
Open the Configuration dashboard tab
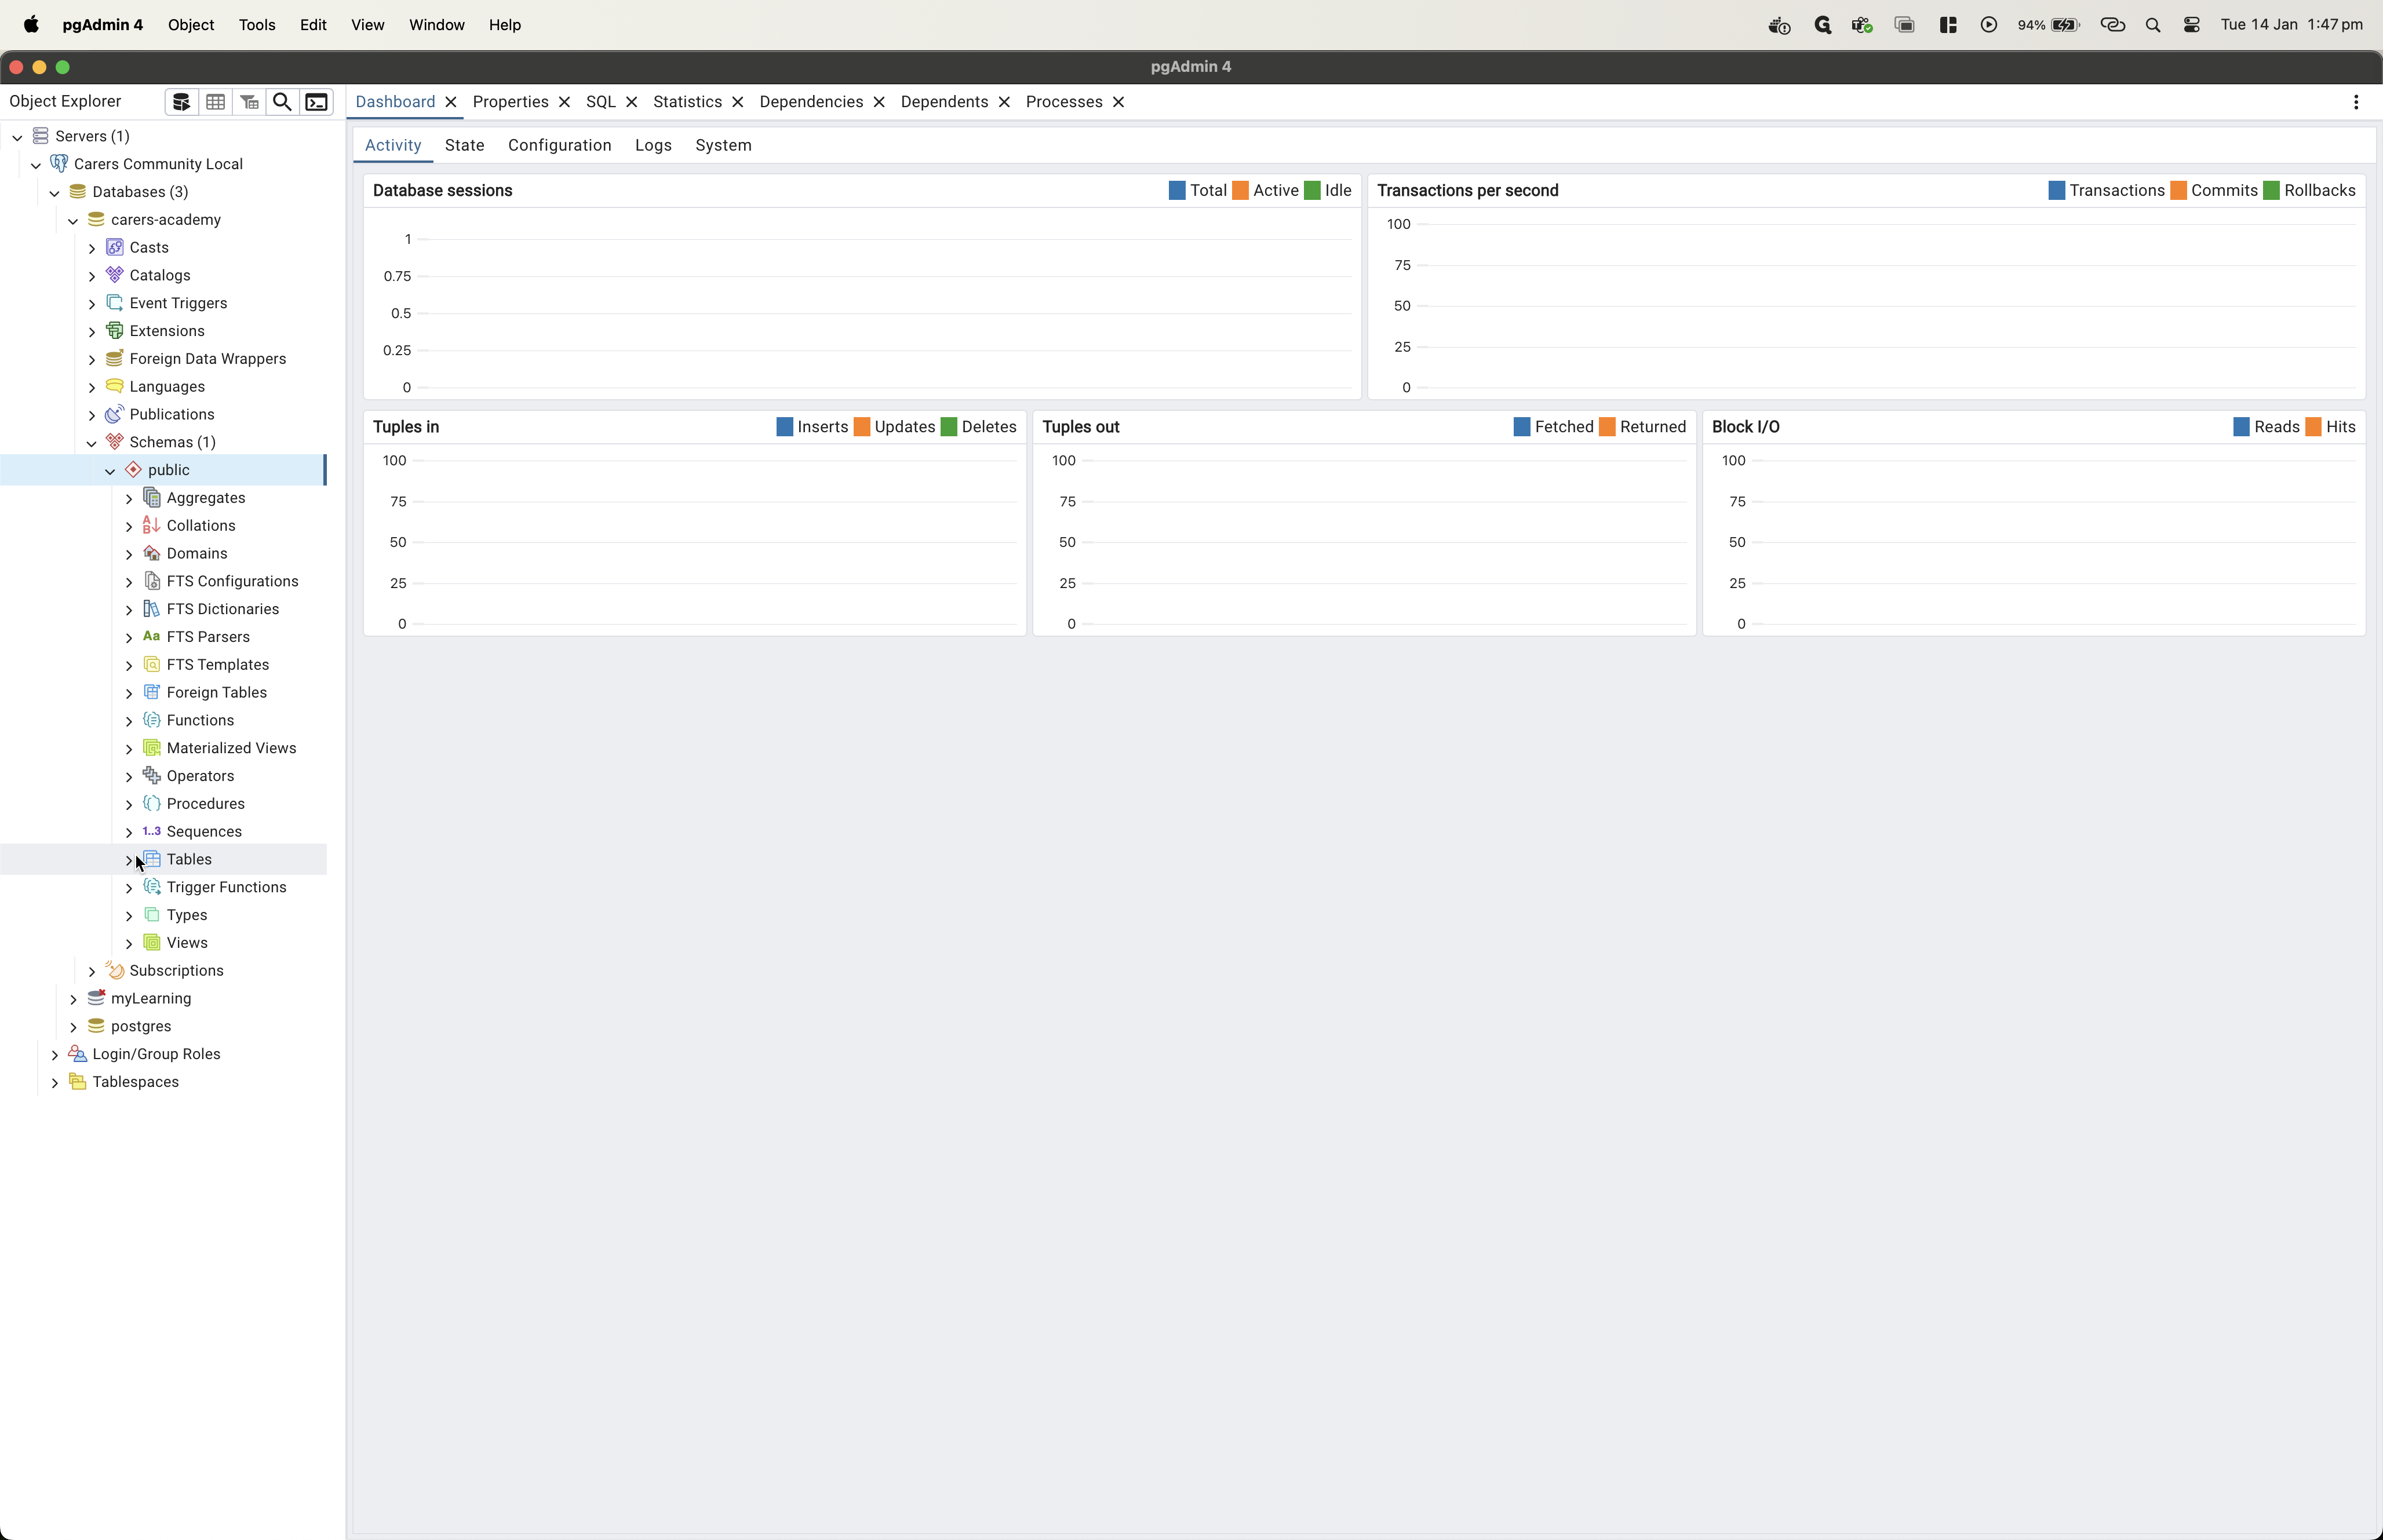(x=559, y=145)
